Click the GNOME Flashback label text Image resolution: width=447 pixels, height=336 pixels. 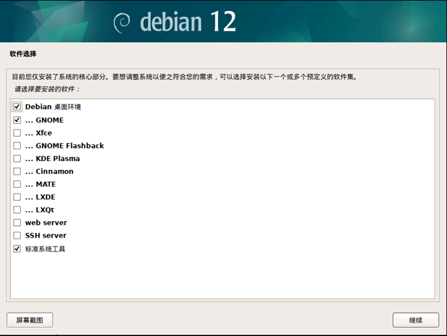pos(69,146)
